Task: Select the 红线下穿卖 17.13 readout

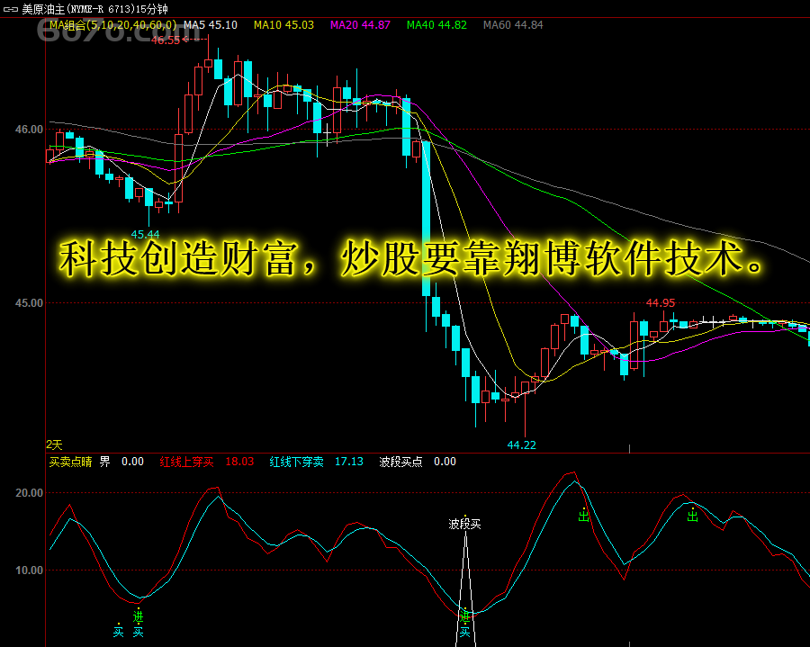Action: (316, 462)
